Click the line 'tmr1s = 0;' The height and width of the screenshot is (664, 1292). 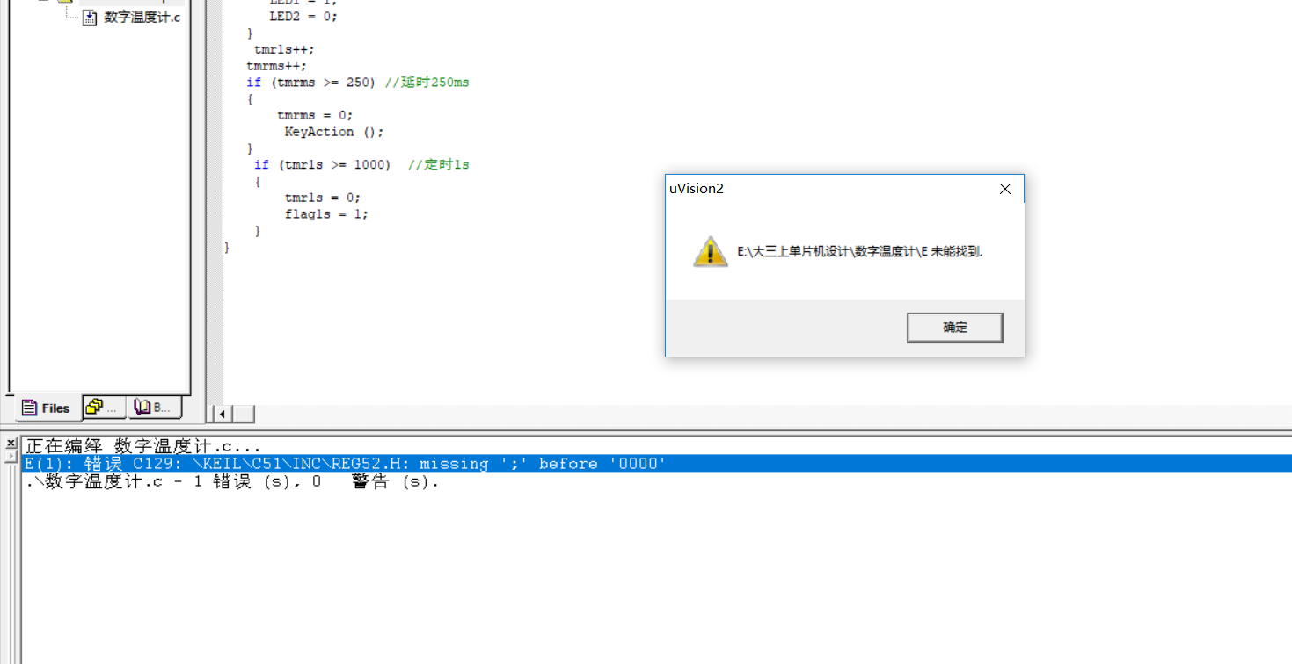click(x=323, y=198)
